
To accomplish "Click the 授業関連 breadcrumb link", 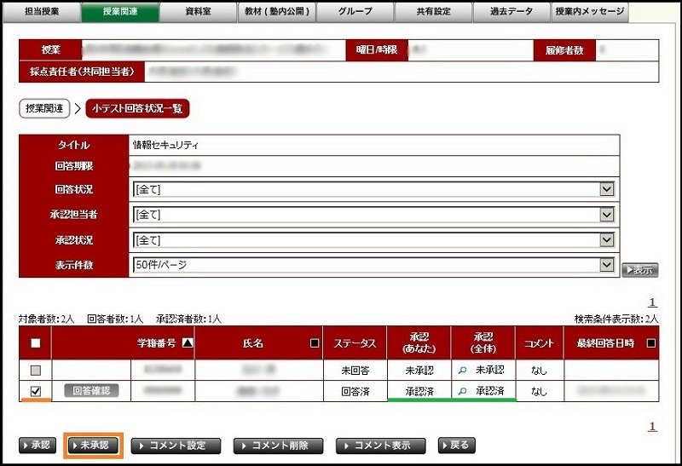I will point(43,108).
